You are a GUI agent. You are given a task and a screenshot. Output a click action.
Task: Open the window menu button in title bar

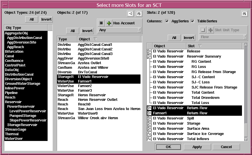click(x=5, y=5)
